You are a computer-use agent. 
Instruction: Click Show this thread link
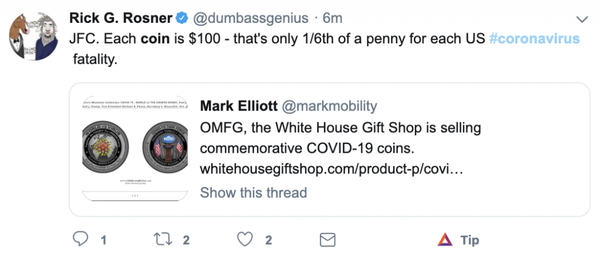[x=254, y=193]
